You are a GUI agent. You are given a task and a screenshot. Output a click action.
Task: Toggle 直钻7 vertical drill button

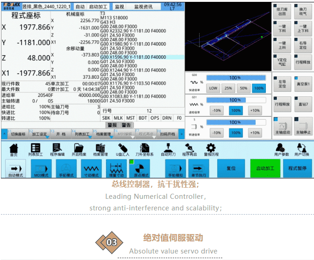tap(303, 104)
